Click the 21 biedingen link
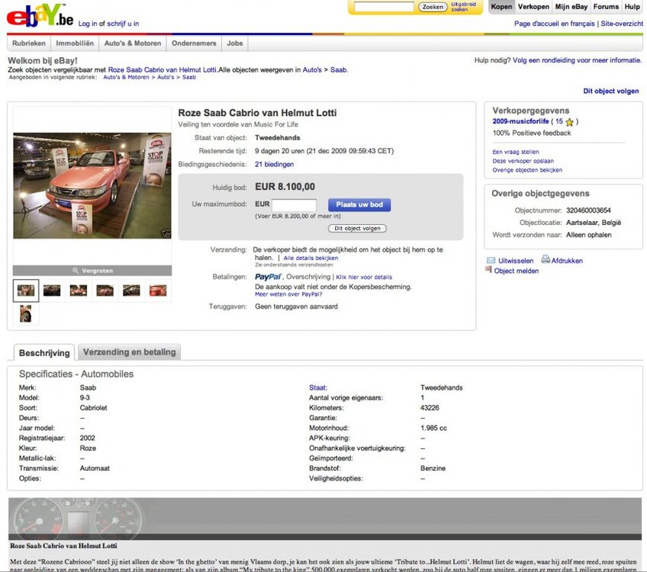647x572 pixels. [275, 164]
